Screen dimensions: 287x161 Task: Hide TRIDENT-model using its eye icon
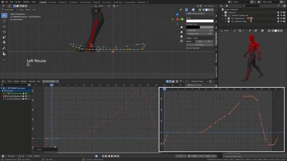[x=281, y=21]
